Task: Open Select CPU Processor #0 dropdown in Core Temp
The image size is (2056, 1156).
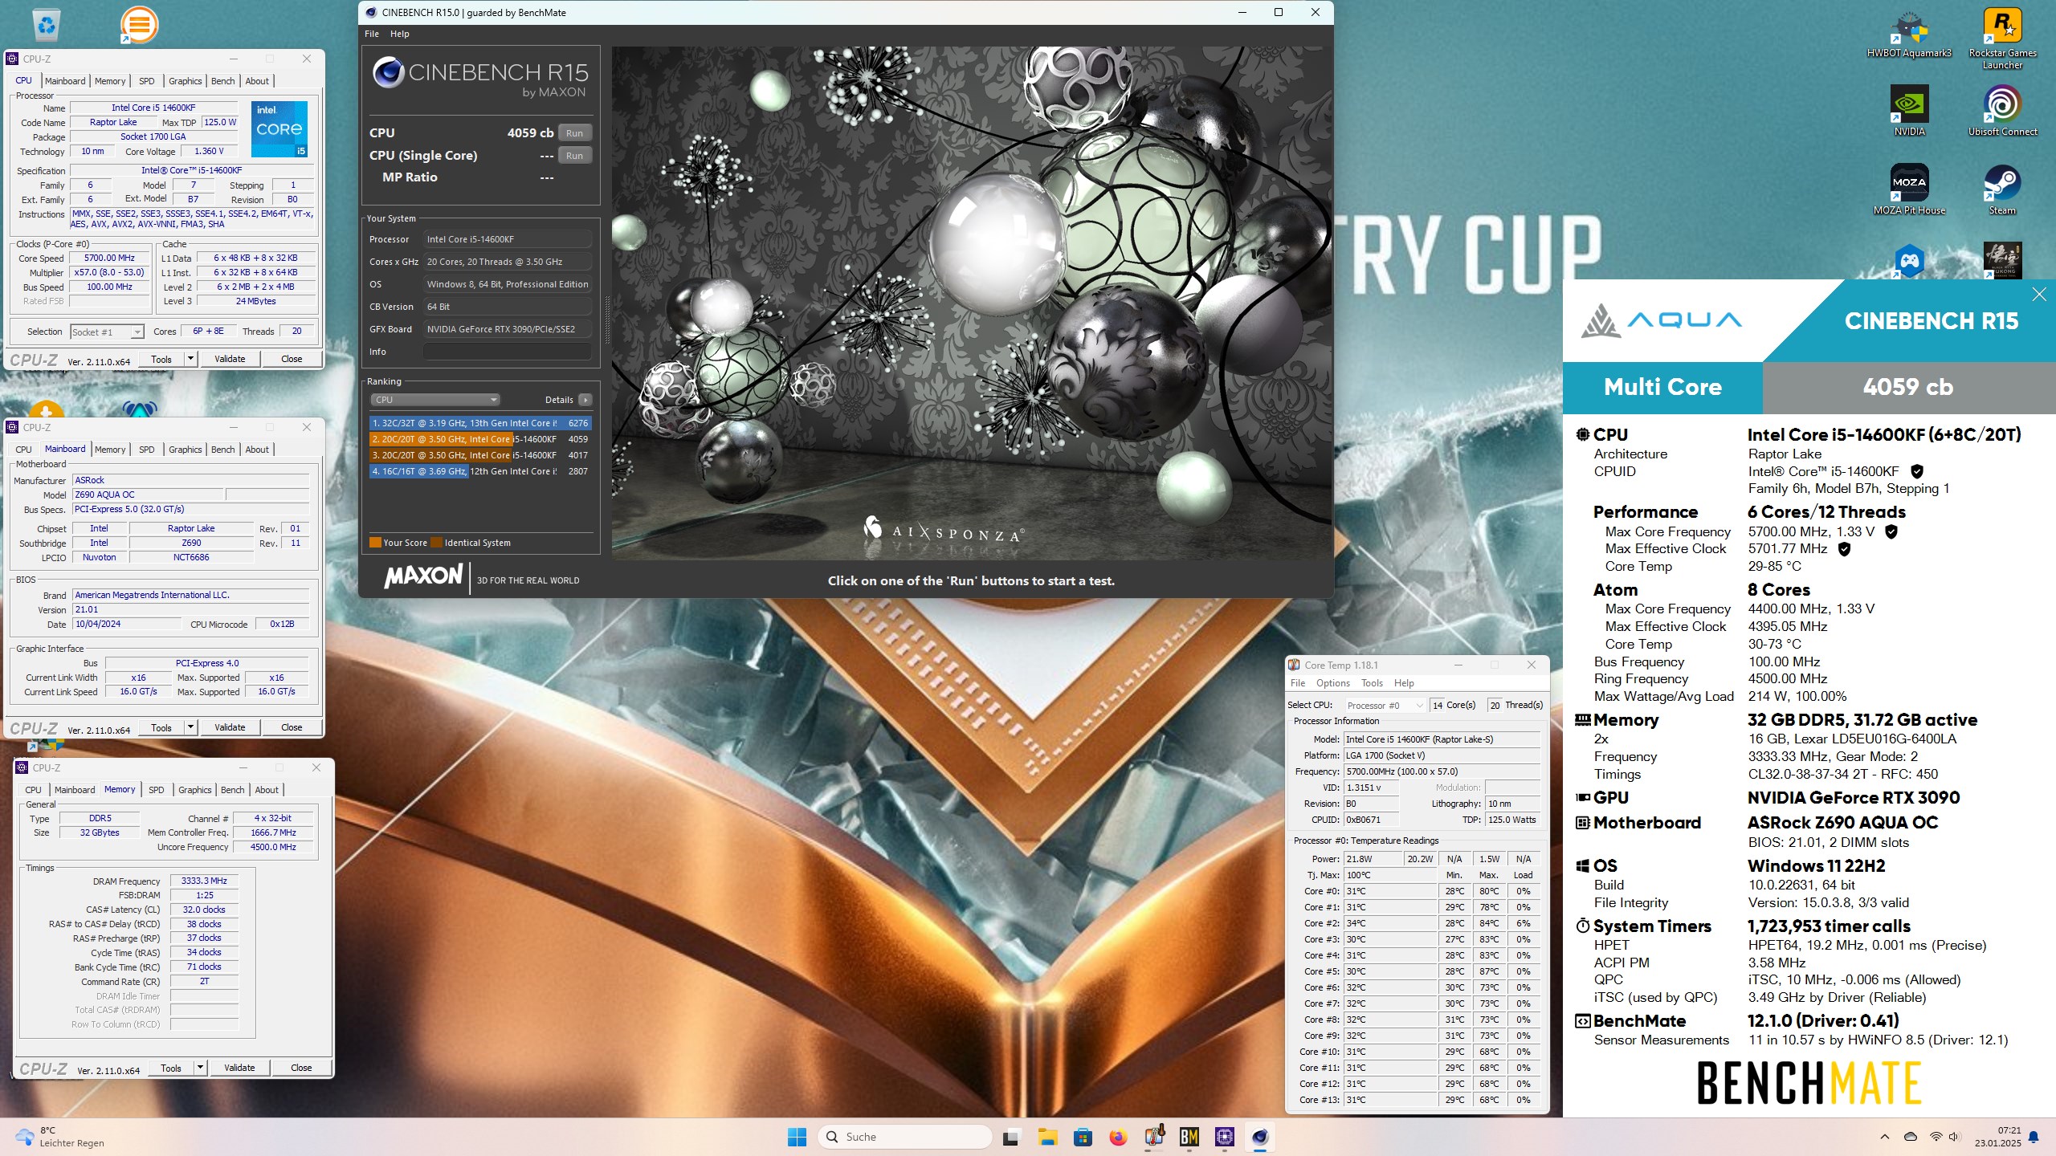Action: tap(1385, 706)
